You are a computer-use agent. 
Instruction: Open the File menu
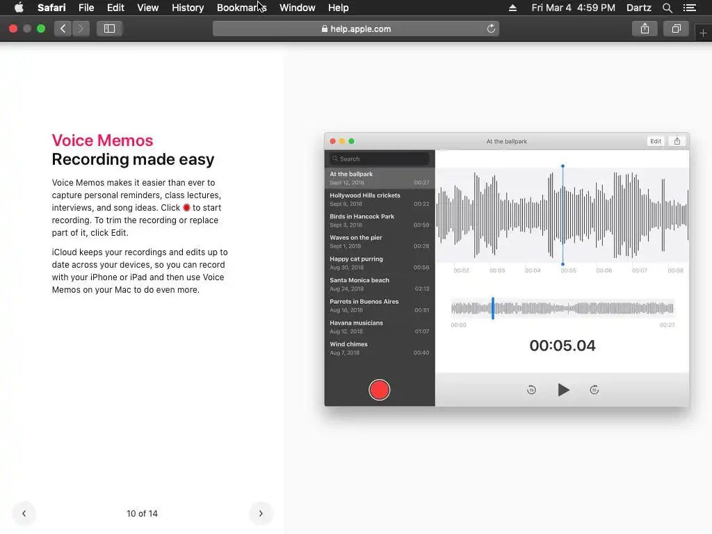[86, 8]
